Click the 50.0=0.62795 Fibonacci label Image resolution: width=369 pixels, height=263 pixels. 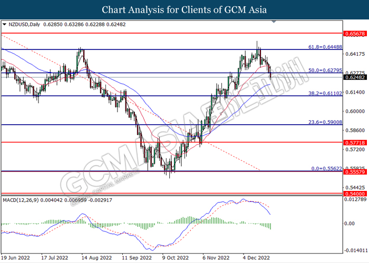coord(325,70)
